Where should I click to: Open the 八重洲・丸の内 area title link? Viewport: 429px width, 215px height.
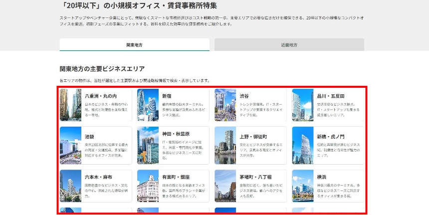pos(100,96)
